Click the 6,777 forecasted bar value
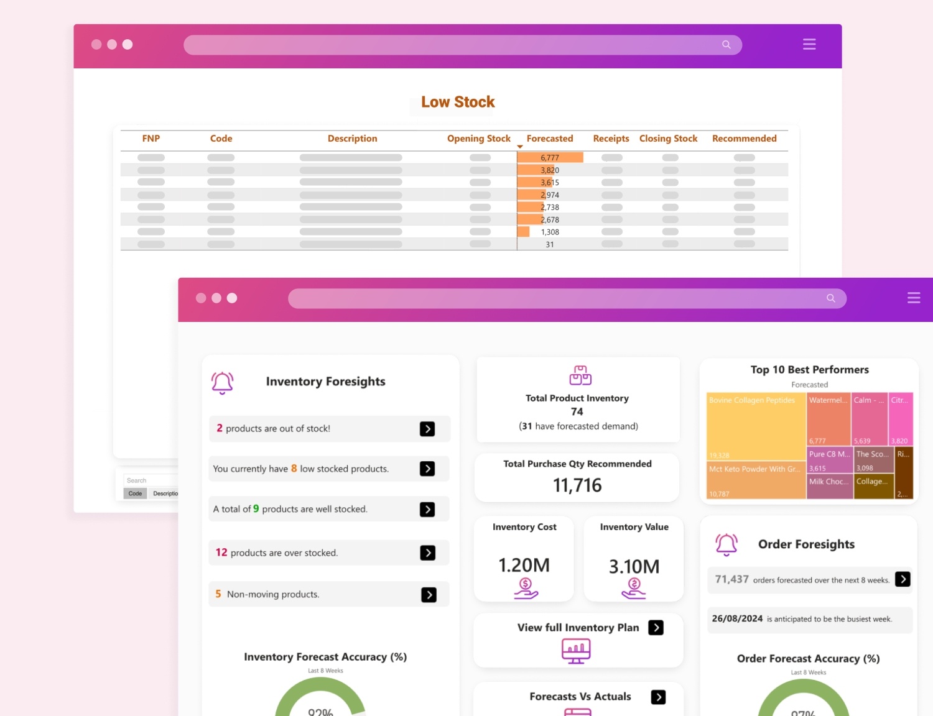Screen dimensions: 933x716 pyautogui.click(x=550, y=158)
